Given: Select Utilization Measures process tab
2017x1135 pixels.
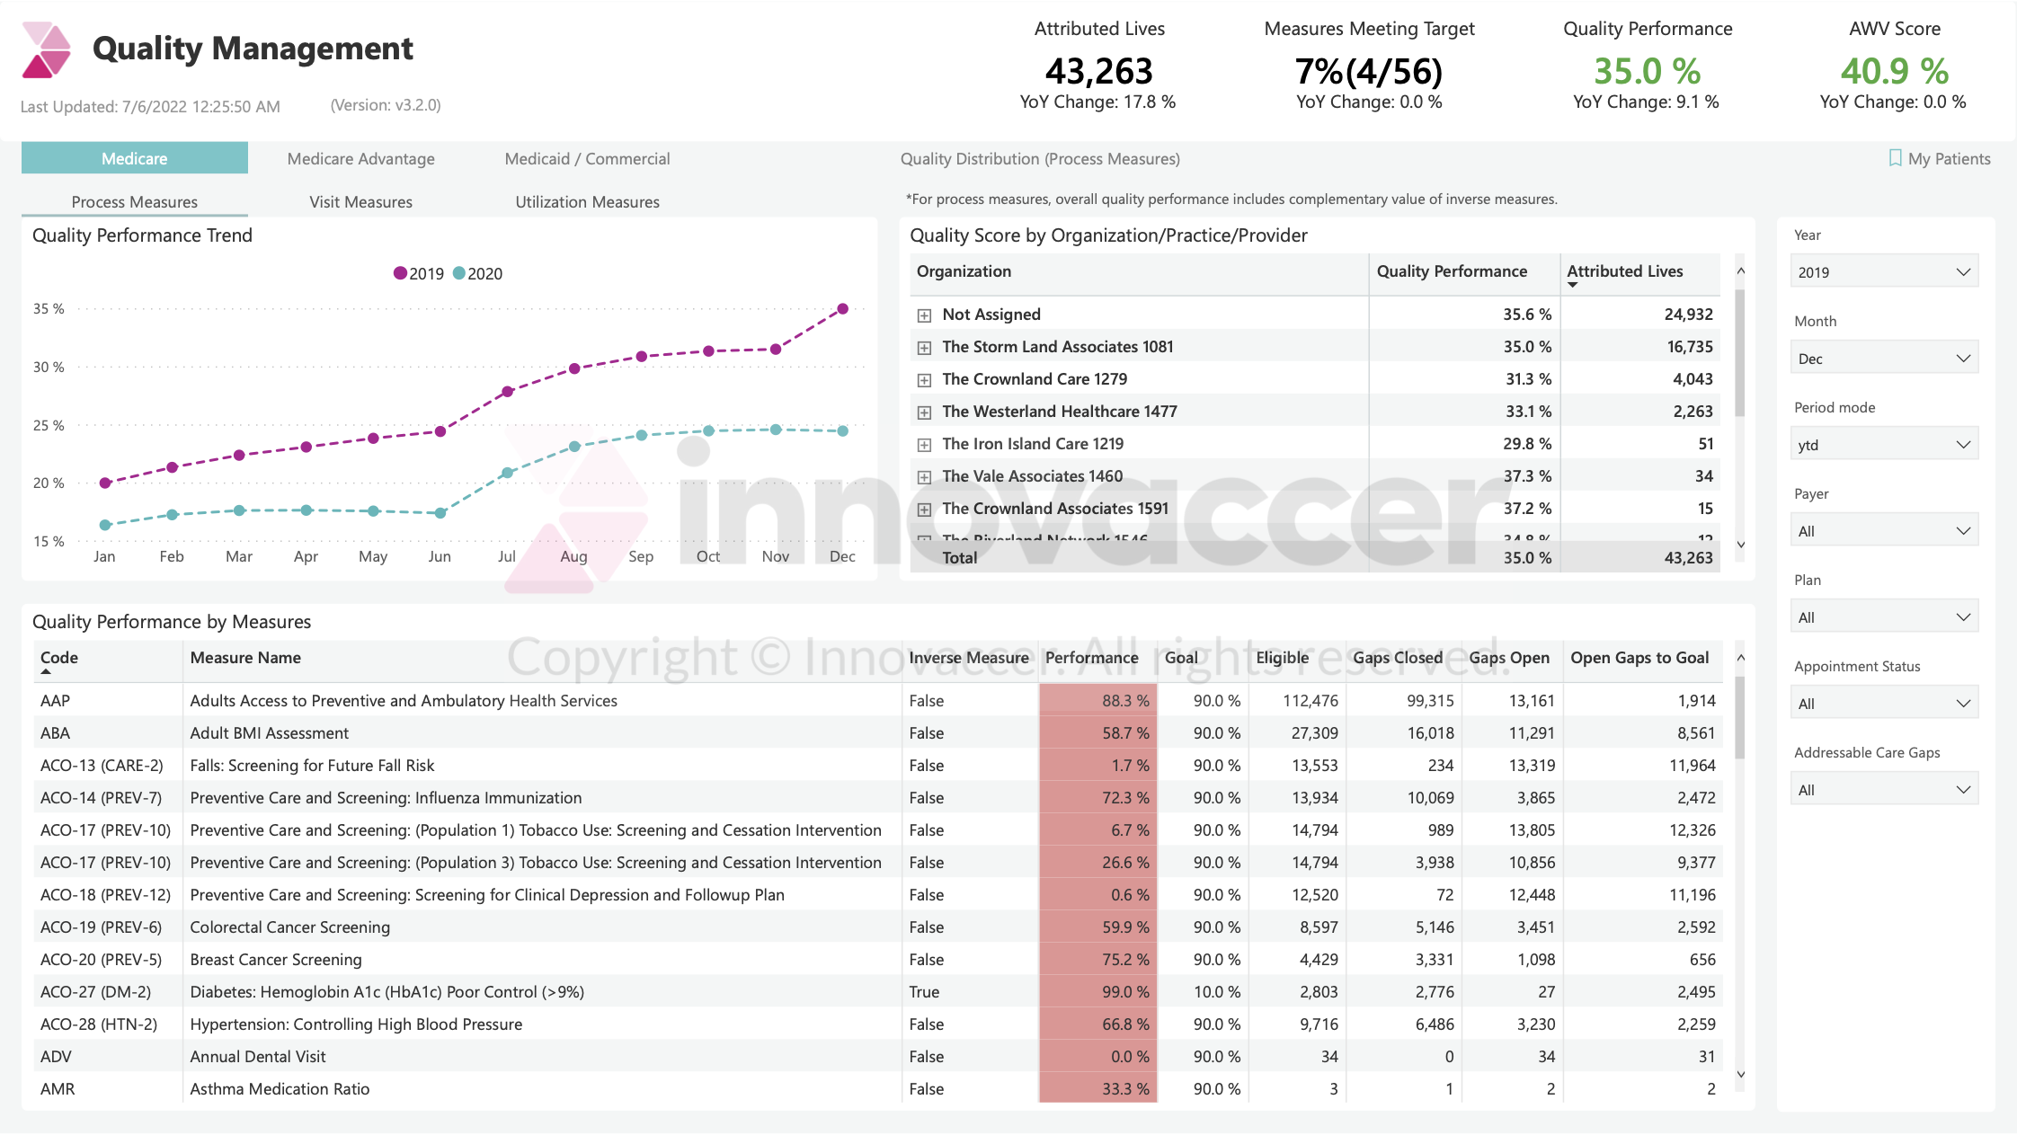Looking at the screenshot, I should 586,201.
